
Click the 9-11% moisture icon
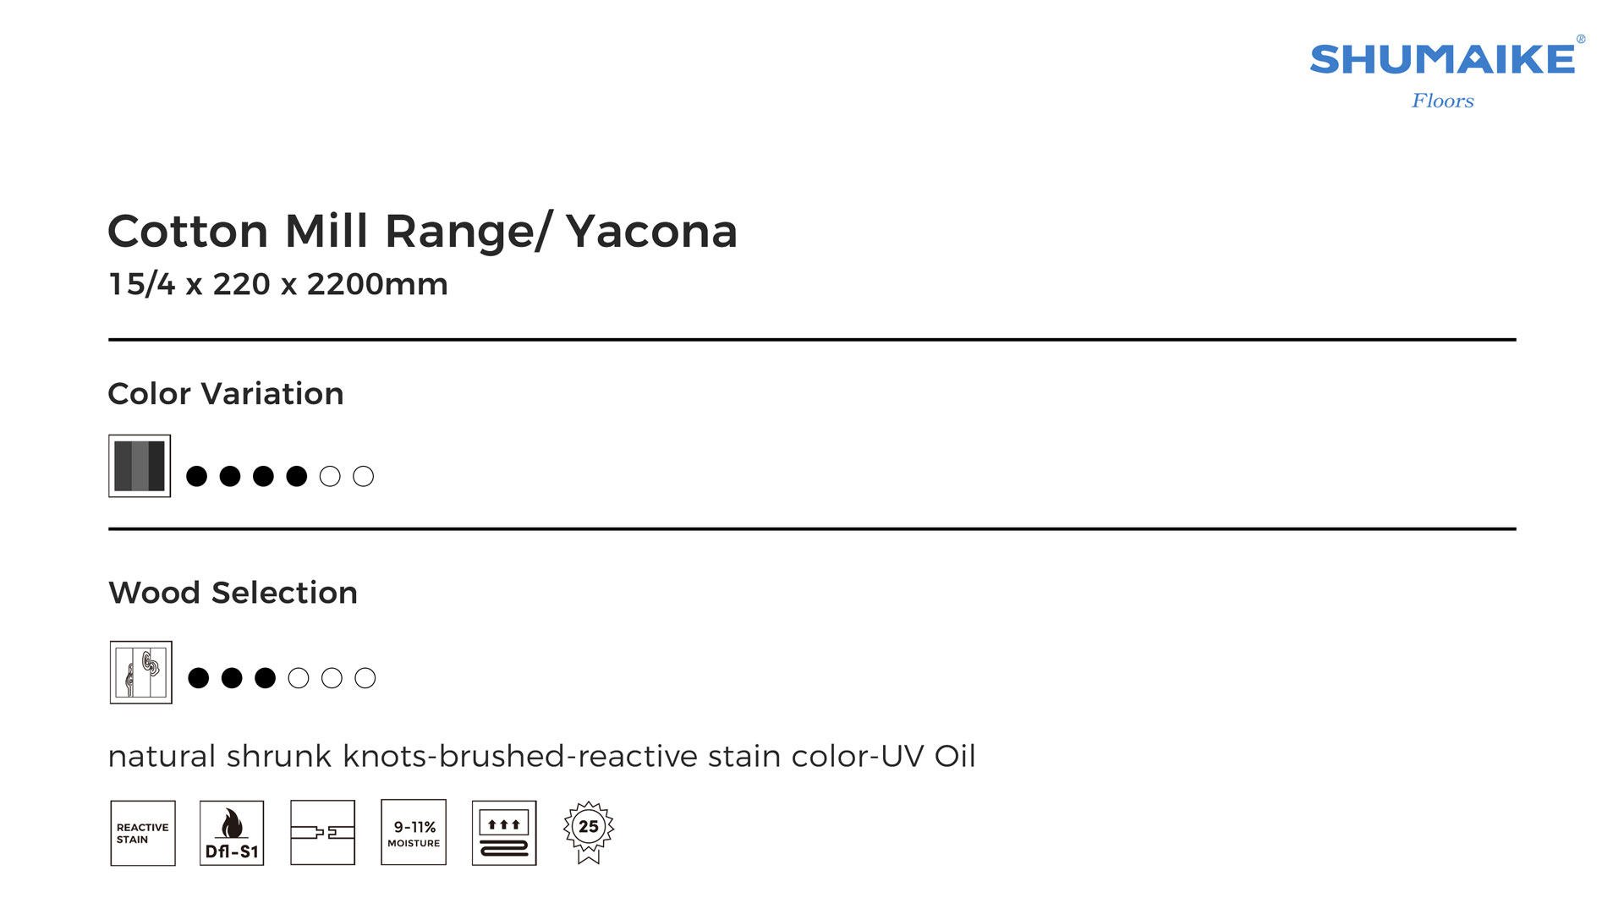click(x=414, y=833)
